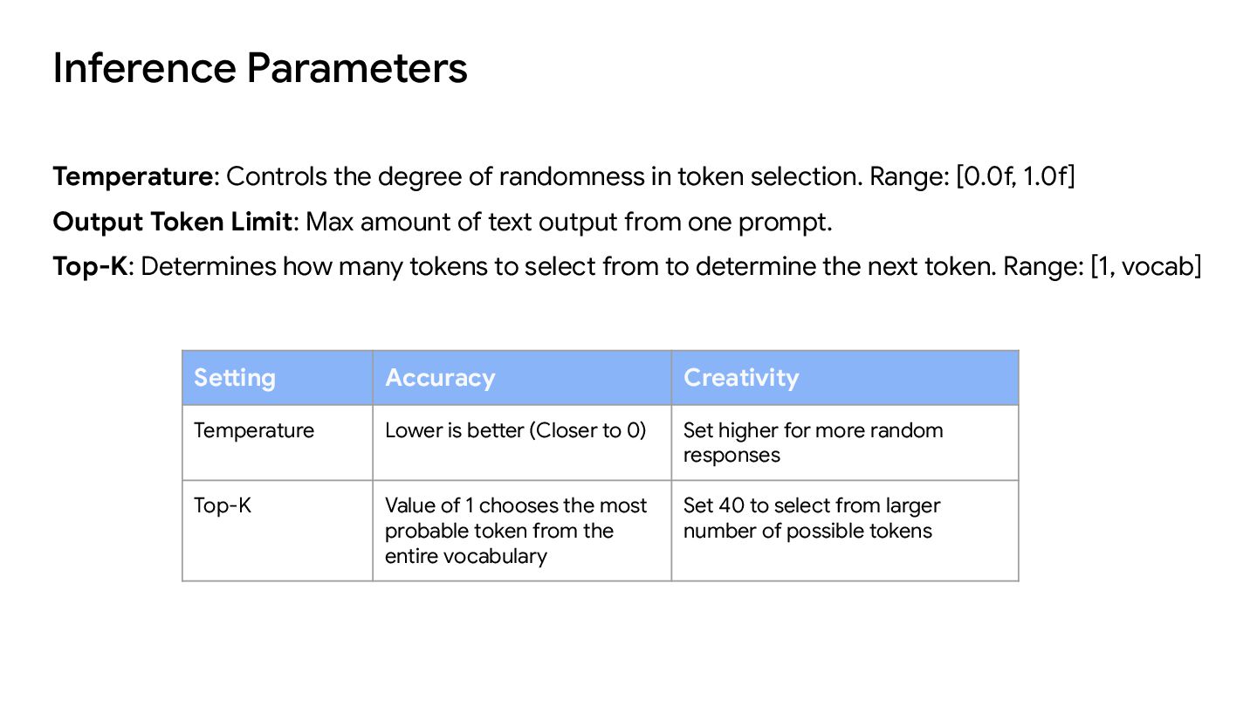Click the temperature range text [0.0f, 1.0f]
1257x707 pixels.
click(1014, 177)
